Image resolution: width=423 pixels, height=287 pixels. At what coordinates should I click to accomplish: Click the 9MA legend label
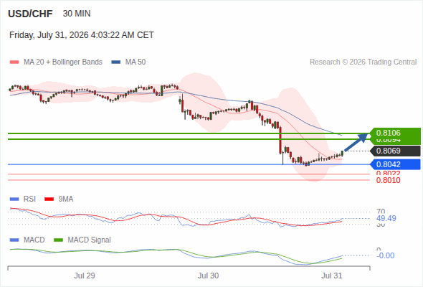[66, 199]
